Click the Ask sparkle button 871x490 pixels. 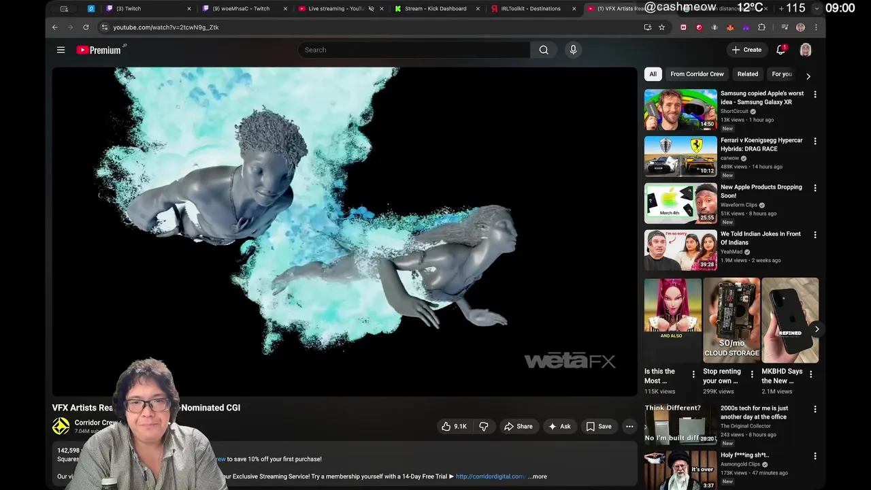pyautogui.click(x=559, y=427)
